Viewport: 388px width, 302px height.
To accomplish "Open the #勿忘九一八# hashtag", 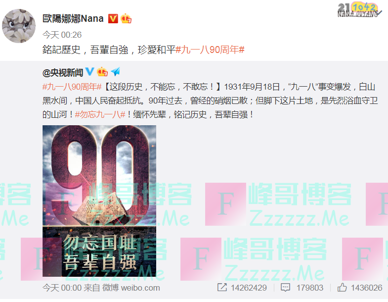I will 100,114.
